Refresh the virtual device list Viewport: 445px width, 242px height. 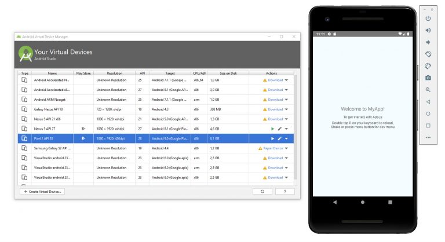coord(262,191)
